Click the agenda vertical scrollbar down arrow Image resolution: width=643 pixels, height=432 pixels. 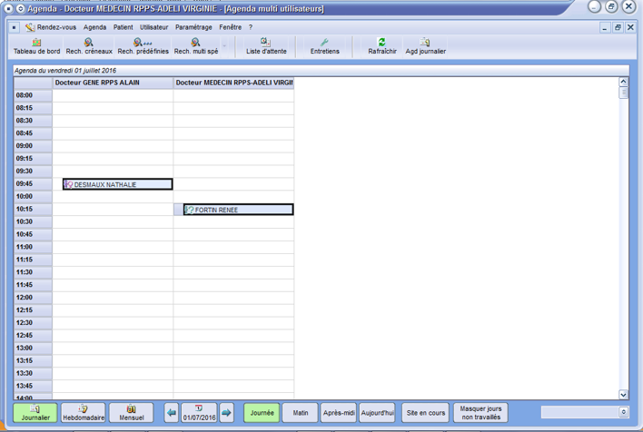point(623,395)
